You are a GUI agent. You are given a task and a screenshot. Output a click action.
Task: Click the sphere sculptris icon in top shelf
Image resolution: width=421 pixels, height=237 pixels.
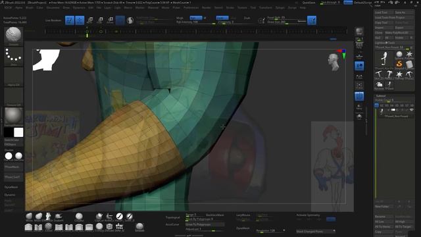pyautogui.click(x=130, y=20)
